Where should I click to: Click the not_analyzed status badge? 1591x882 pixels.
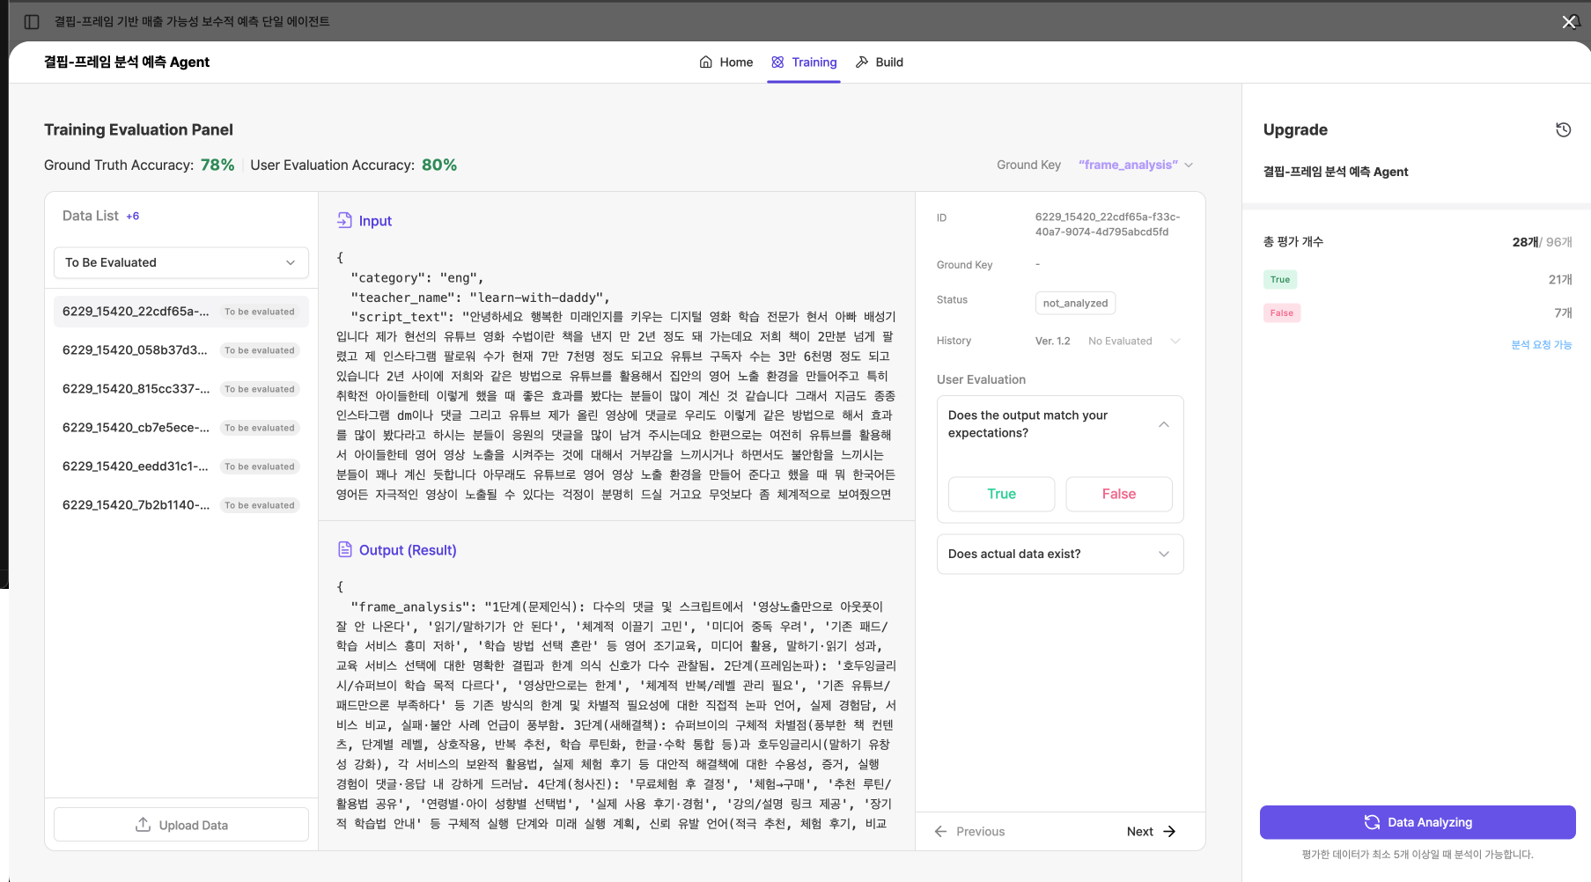[x=1075, y=303]
